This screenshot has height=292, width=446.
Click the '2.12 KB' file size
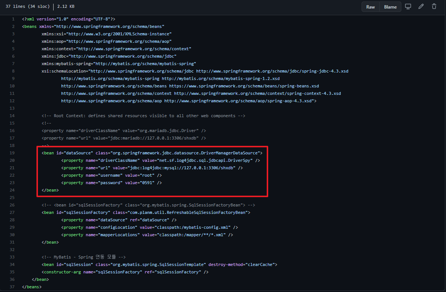click(x=66, y=6)
